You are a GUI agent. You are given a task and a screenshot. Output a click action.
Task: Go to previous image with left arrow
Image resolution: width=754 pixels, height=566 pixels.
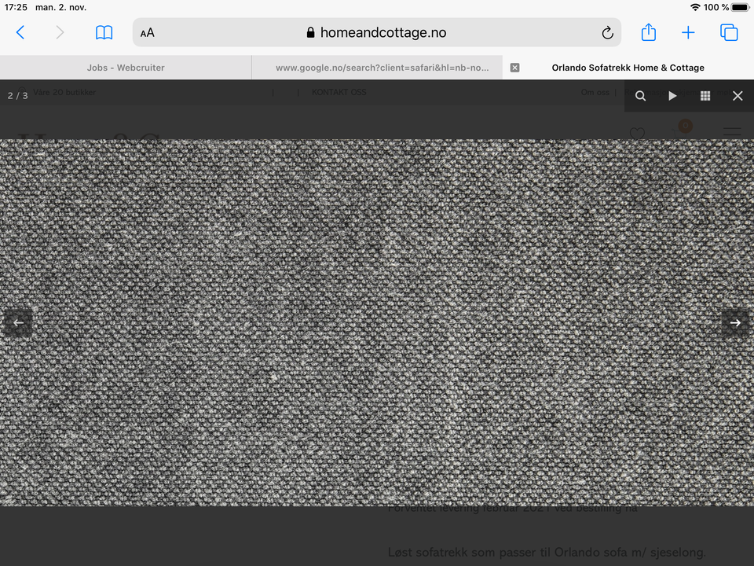point(18,322)
